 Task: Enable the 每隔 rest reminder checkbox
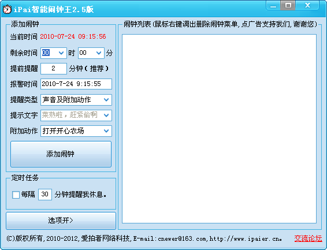[16, 195]
